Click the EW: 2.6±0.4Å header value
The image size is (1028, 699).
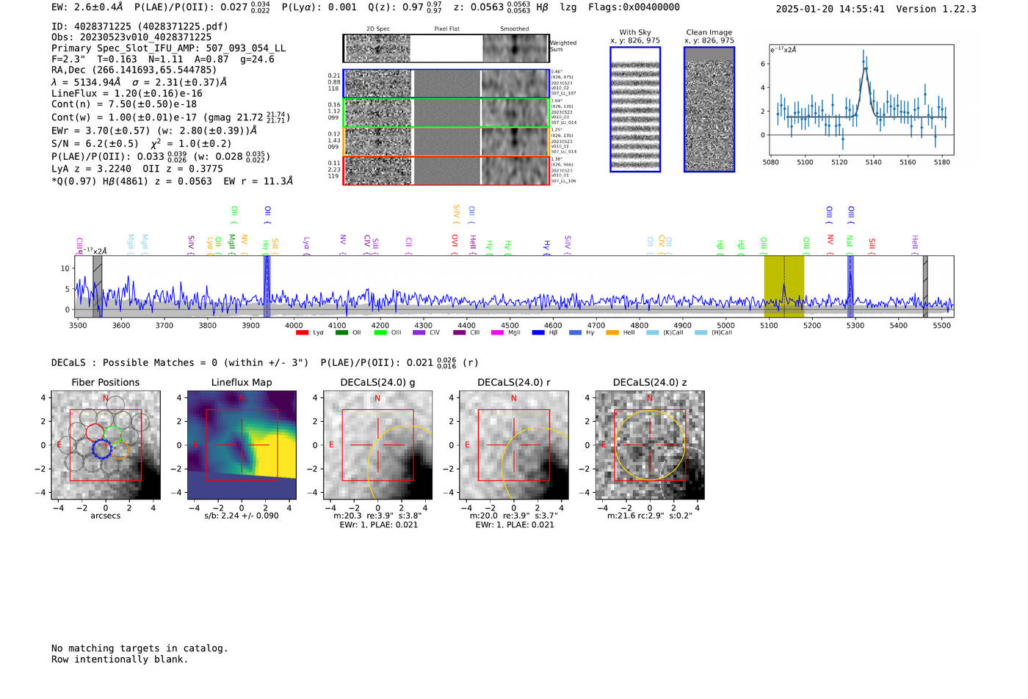pyautogui.click(x=87, y=7)
